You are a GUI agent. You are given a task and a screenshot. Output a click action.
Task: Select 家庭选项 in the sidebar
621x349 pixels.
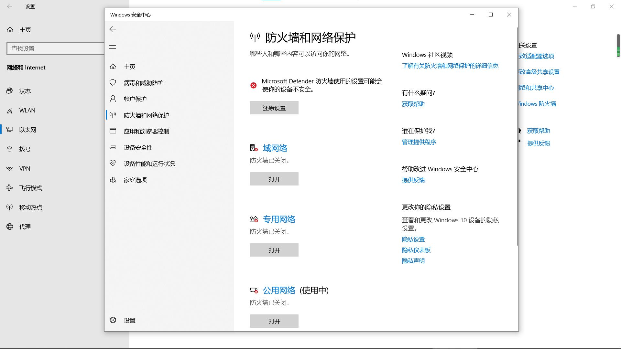click(135, 180)
